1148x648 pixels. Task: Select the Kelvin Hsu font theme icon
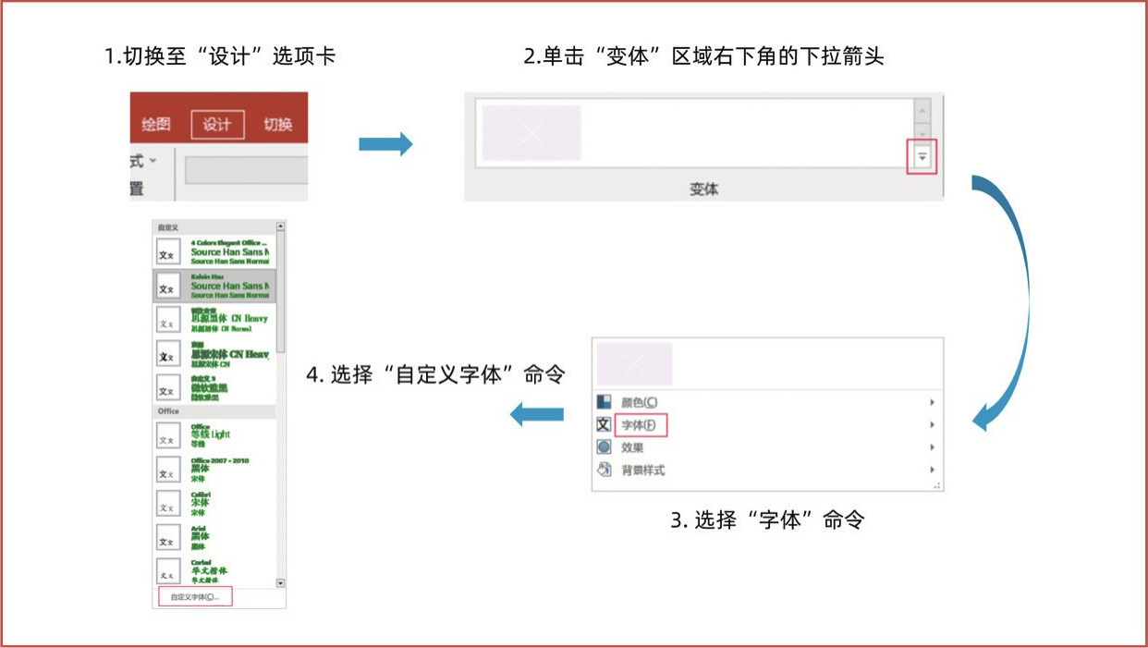point(168,287)
